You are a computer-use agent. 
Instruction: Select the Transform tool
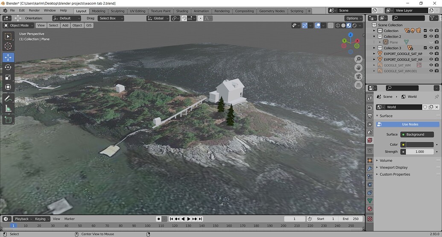(8, 87)
